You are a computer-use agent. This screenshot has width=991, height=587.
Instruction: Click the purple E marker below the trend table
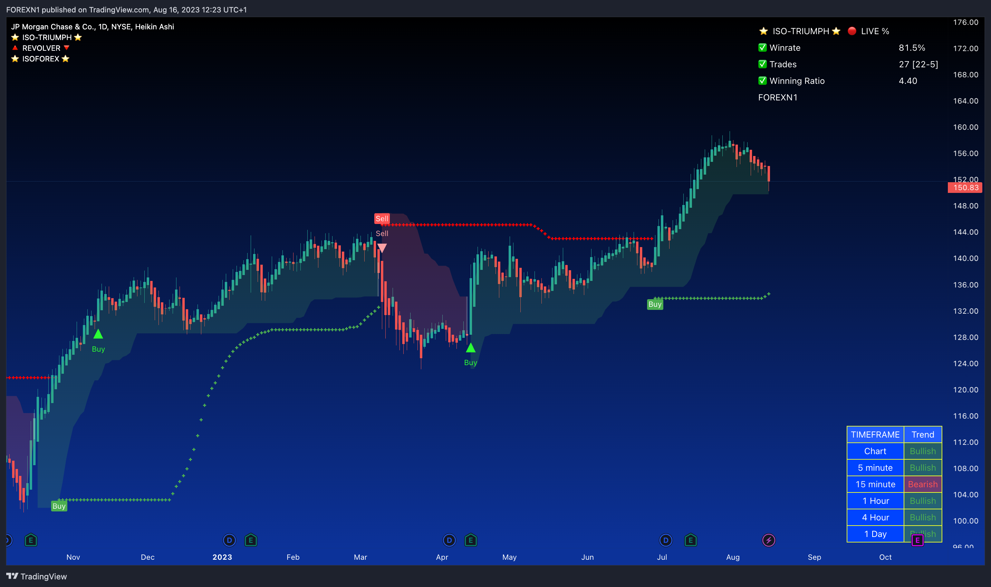pyautogui.click(x=917, y=540)
